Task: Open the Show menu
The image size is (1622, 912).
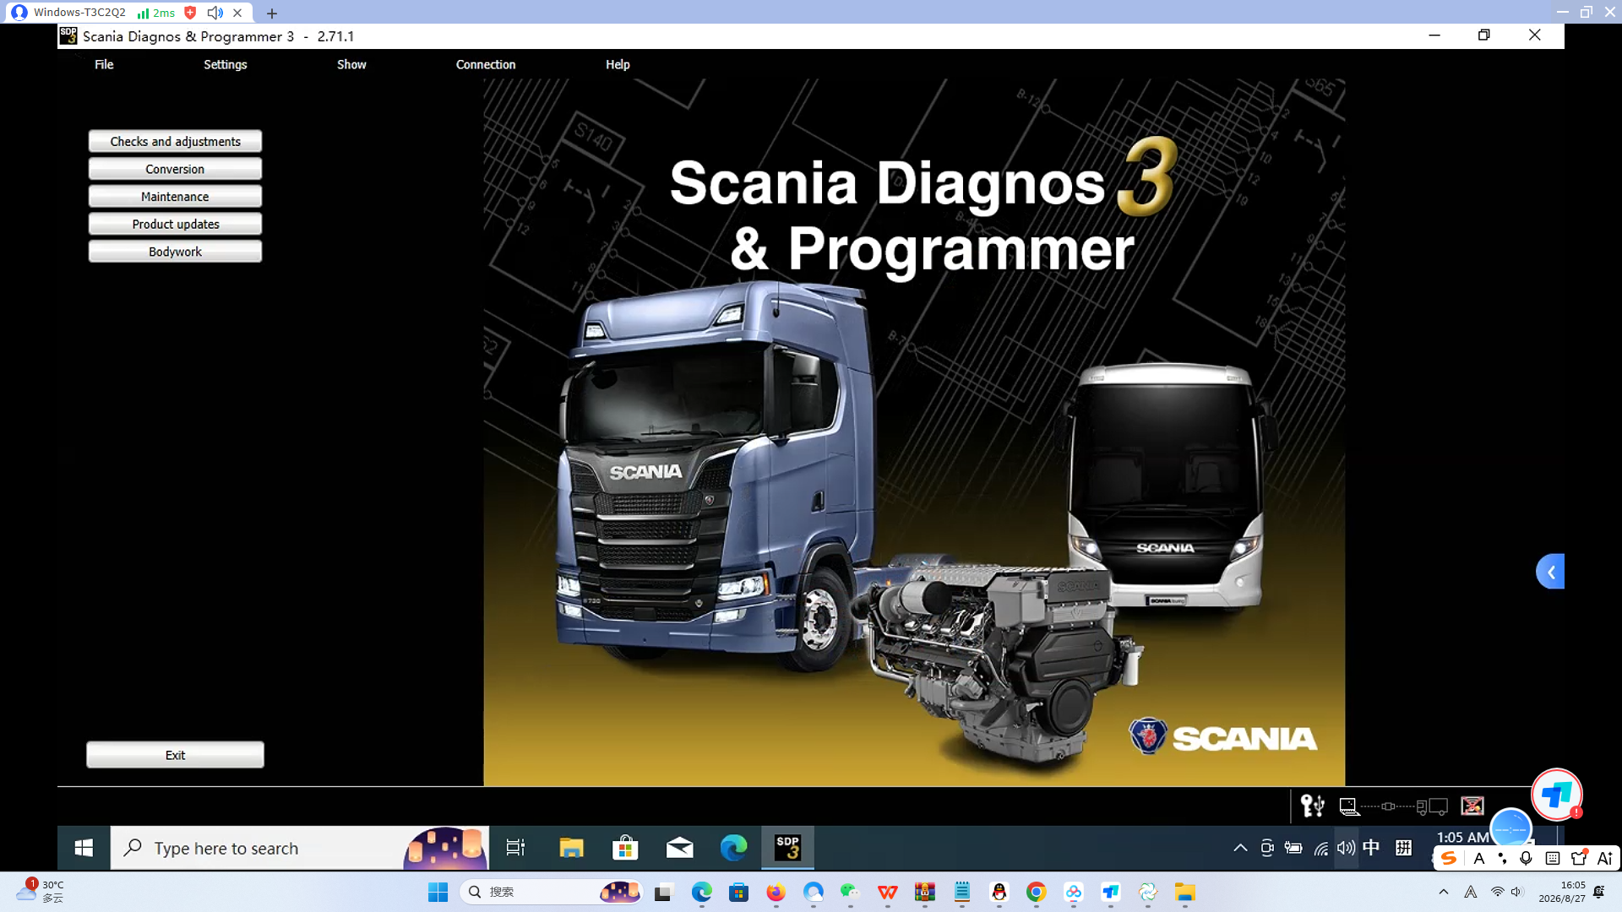Action: pos(351,64)
